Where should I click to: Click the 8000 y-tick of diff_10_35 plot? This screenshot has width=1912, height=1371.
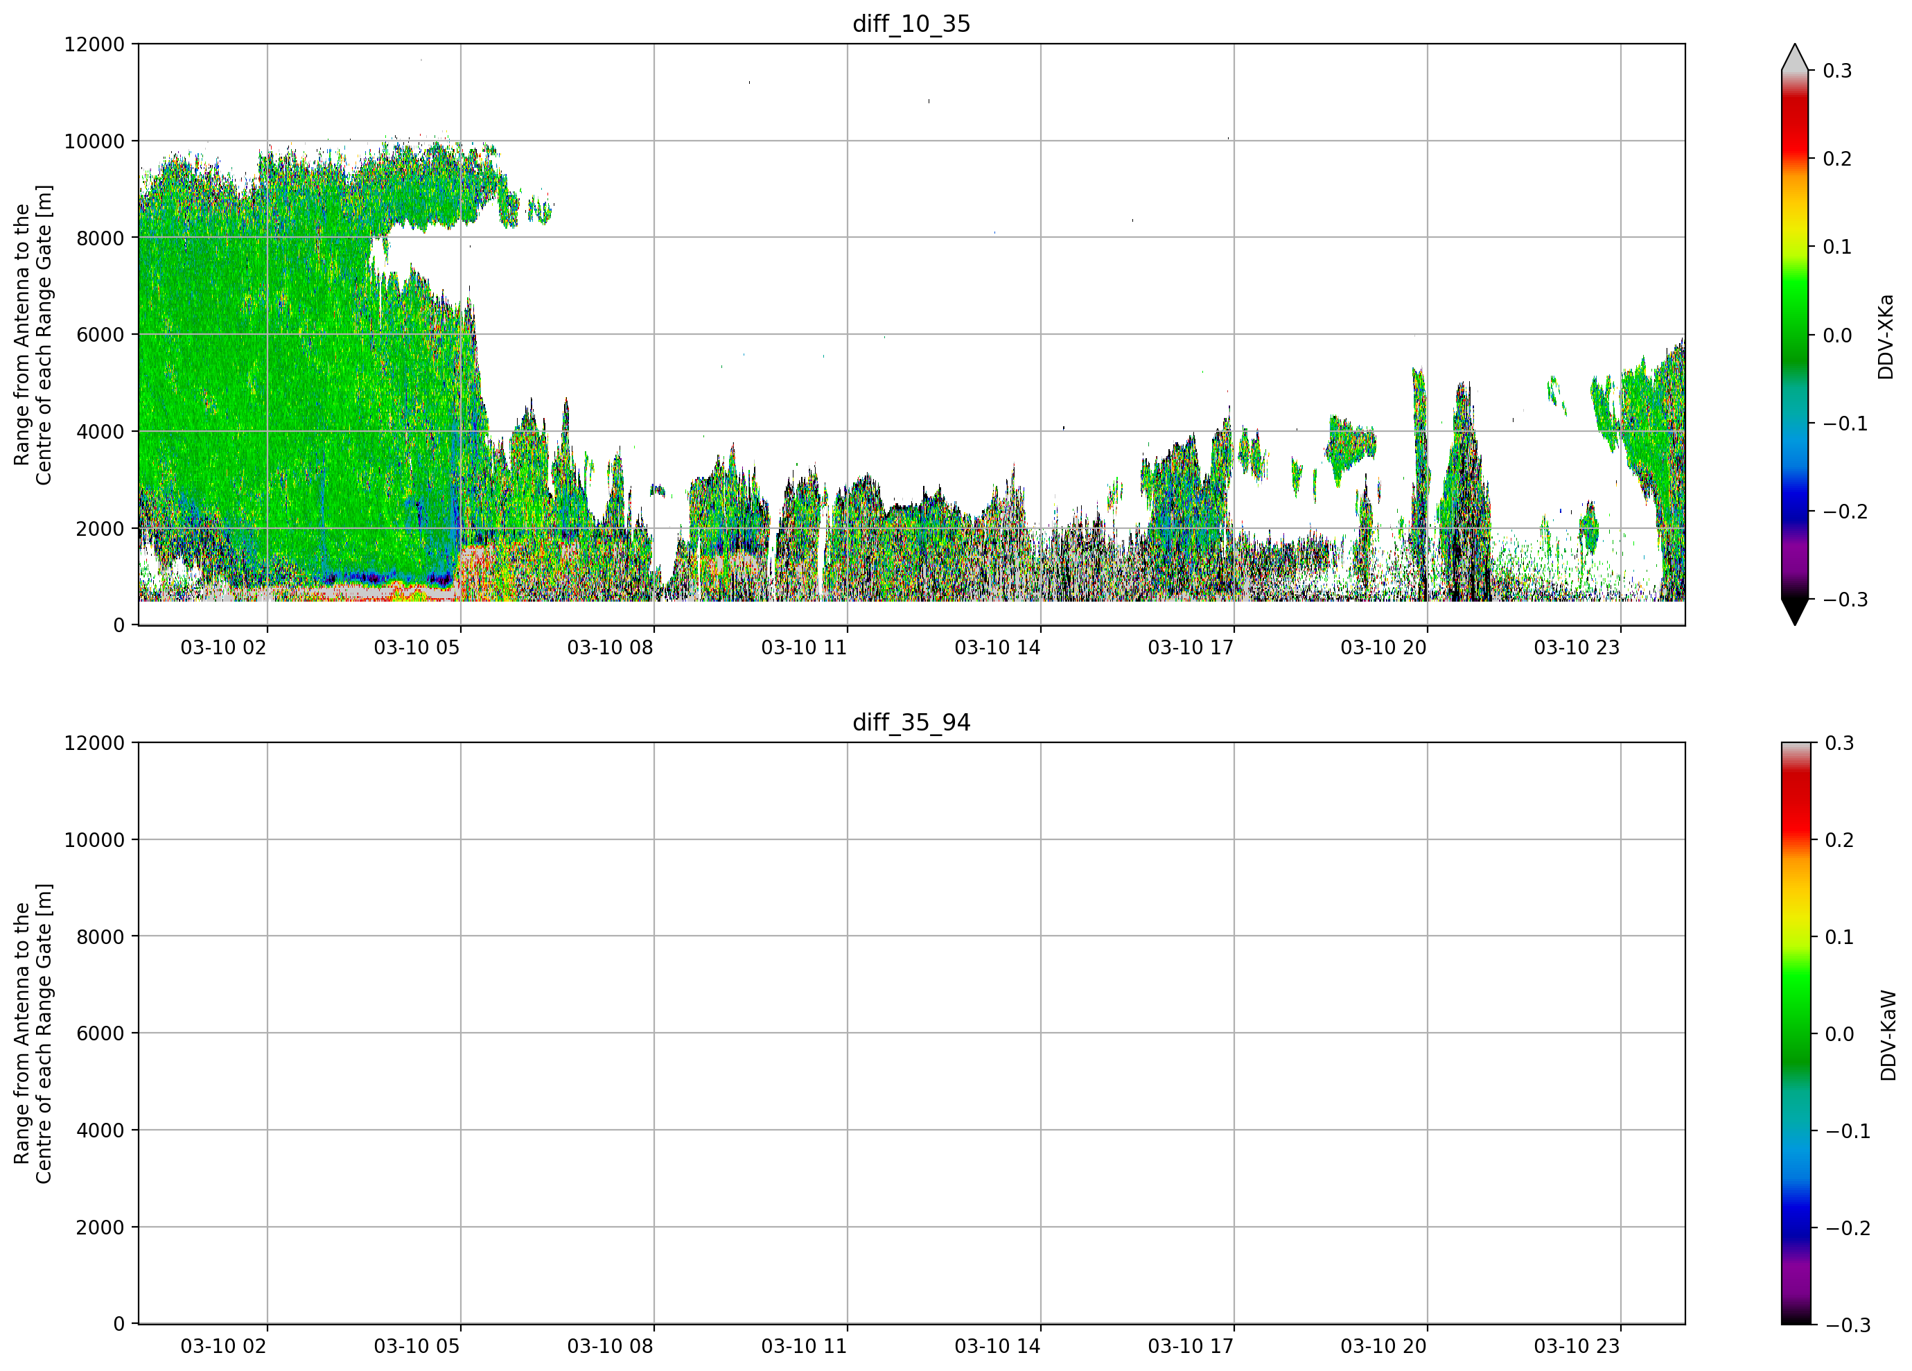[x=100, y=238]
